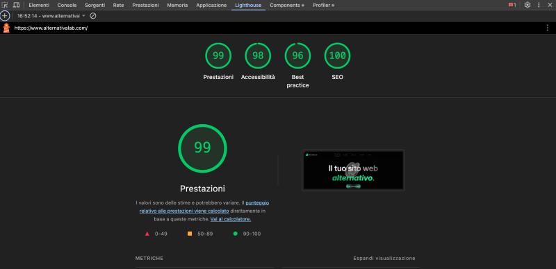The width and height of the screenshot is (556, 269).
Task: Close DevTools with the X icon
Action: [x=550, y=5]
